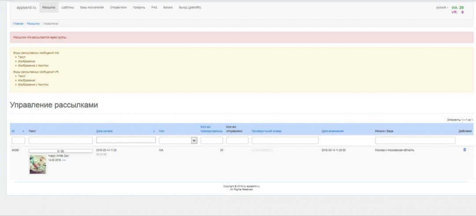
Task: Click the 0 / 30 progress bar
Action: point(60,151)
